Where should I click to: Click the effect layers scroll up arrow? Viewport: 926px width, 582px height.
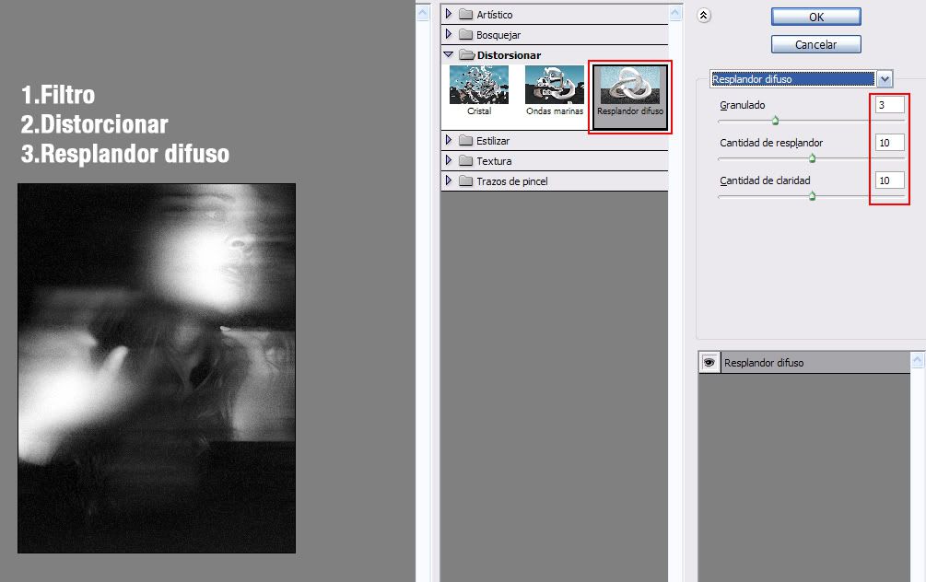(917, 360)
